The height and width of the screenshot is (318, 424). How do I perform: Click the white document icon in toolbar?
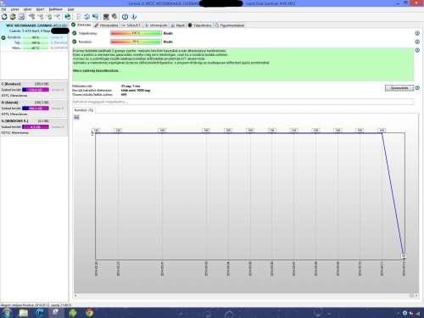point(79,17)
